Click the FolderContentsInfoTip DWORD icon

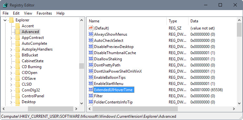(91, 102)
